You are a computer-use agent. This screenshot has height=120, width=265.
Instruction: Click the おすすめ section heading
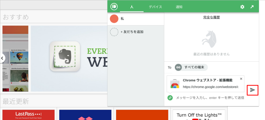(16, 17)
